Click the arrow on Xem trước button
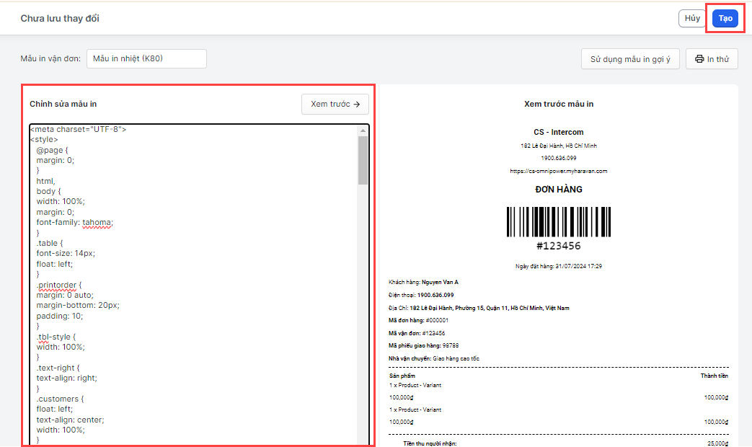The width and height of the screenshot is (752, 447). [356, 105]
